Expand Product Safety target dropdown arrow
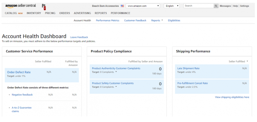This screenshot has height=122, width=257. [x=116, y=86]
